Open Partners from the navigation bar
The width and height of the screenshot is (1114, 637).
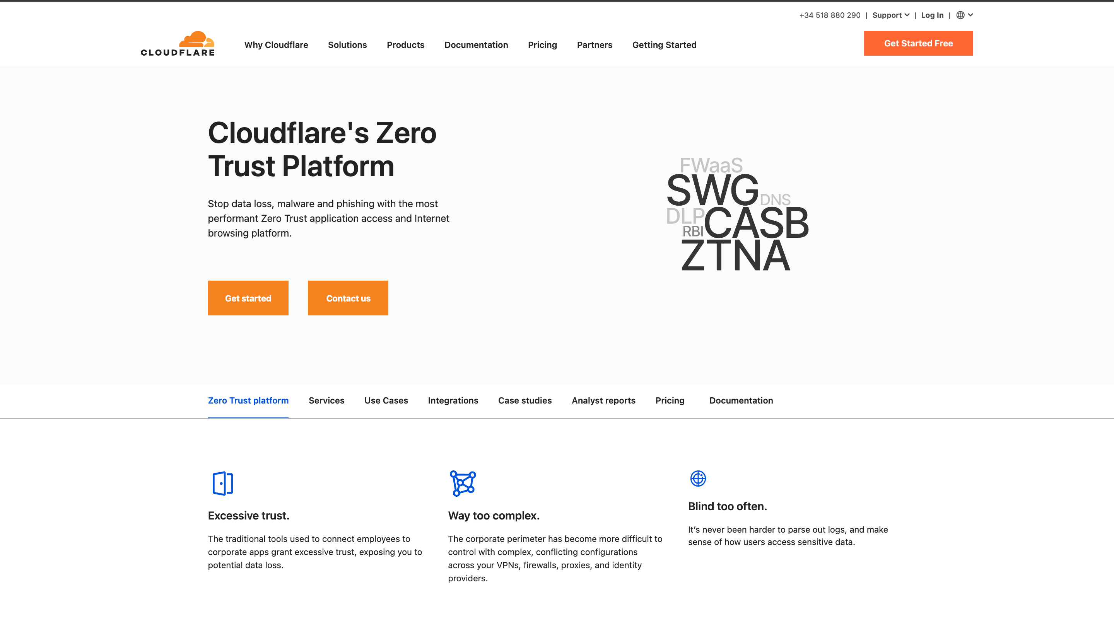(x=594, y=44)
